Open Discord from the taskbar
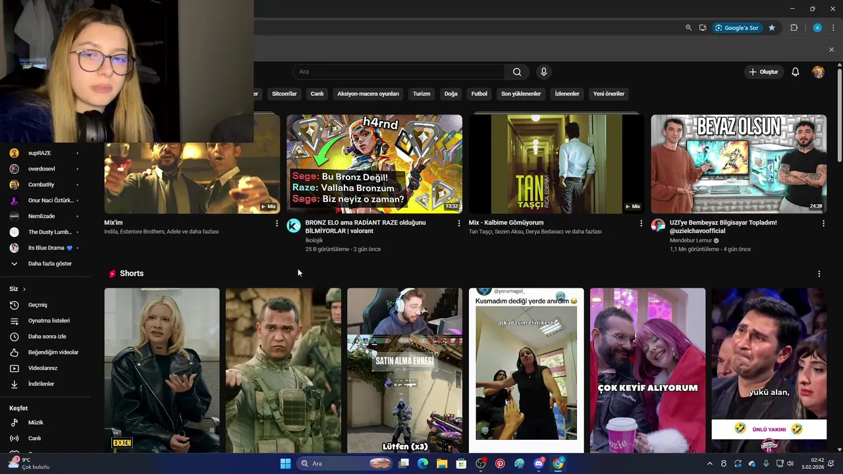 (539, 463)
